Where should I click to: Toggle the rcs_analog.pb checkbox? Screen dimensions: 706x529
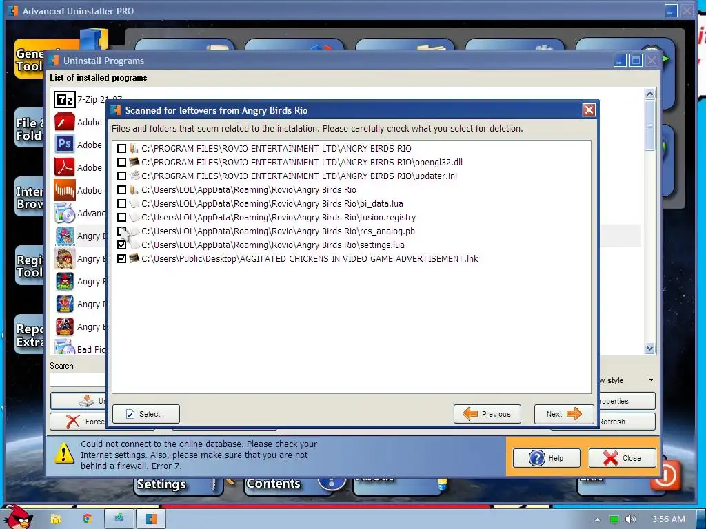coord(121,231)
